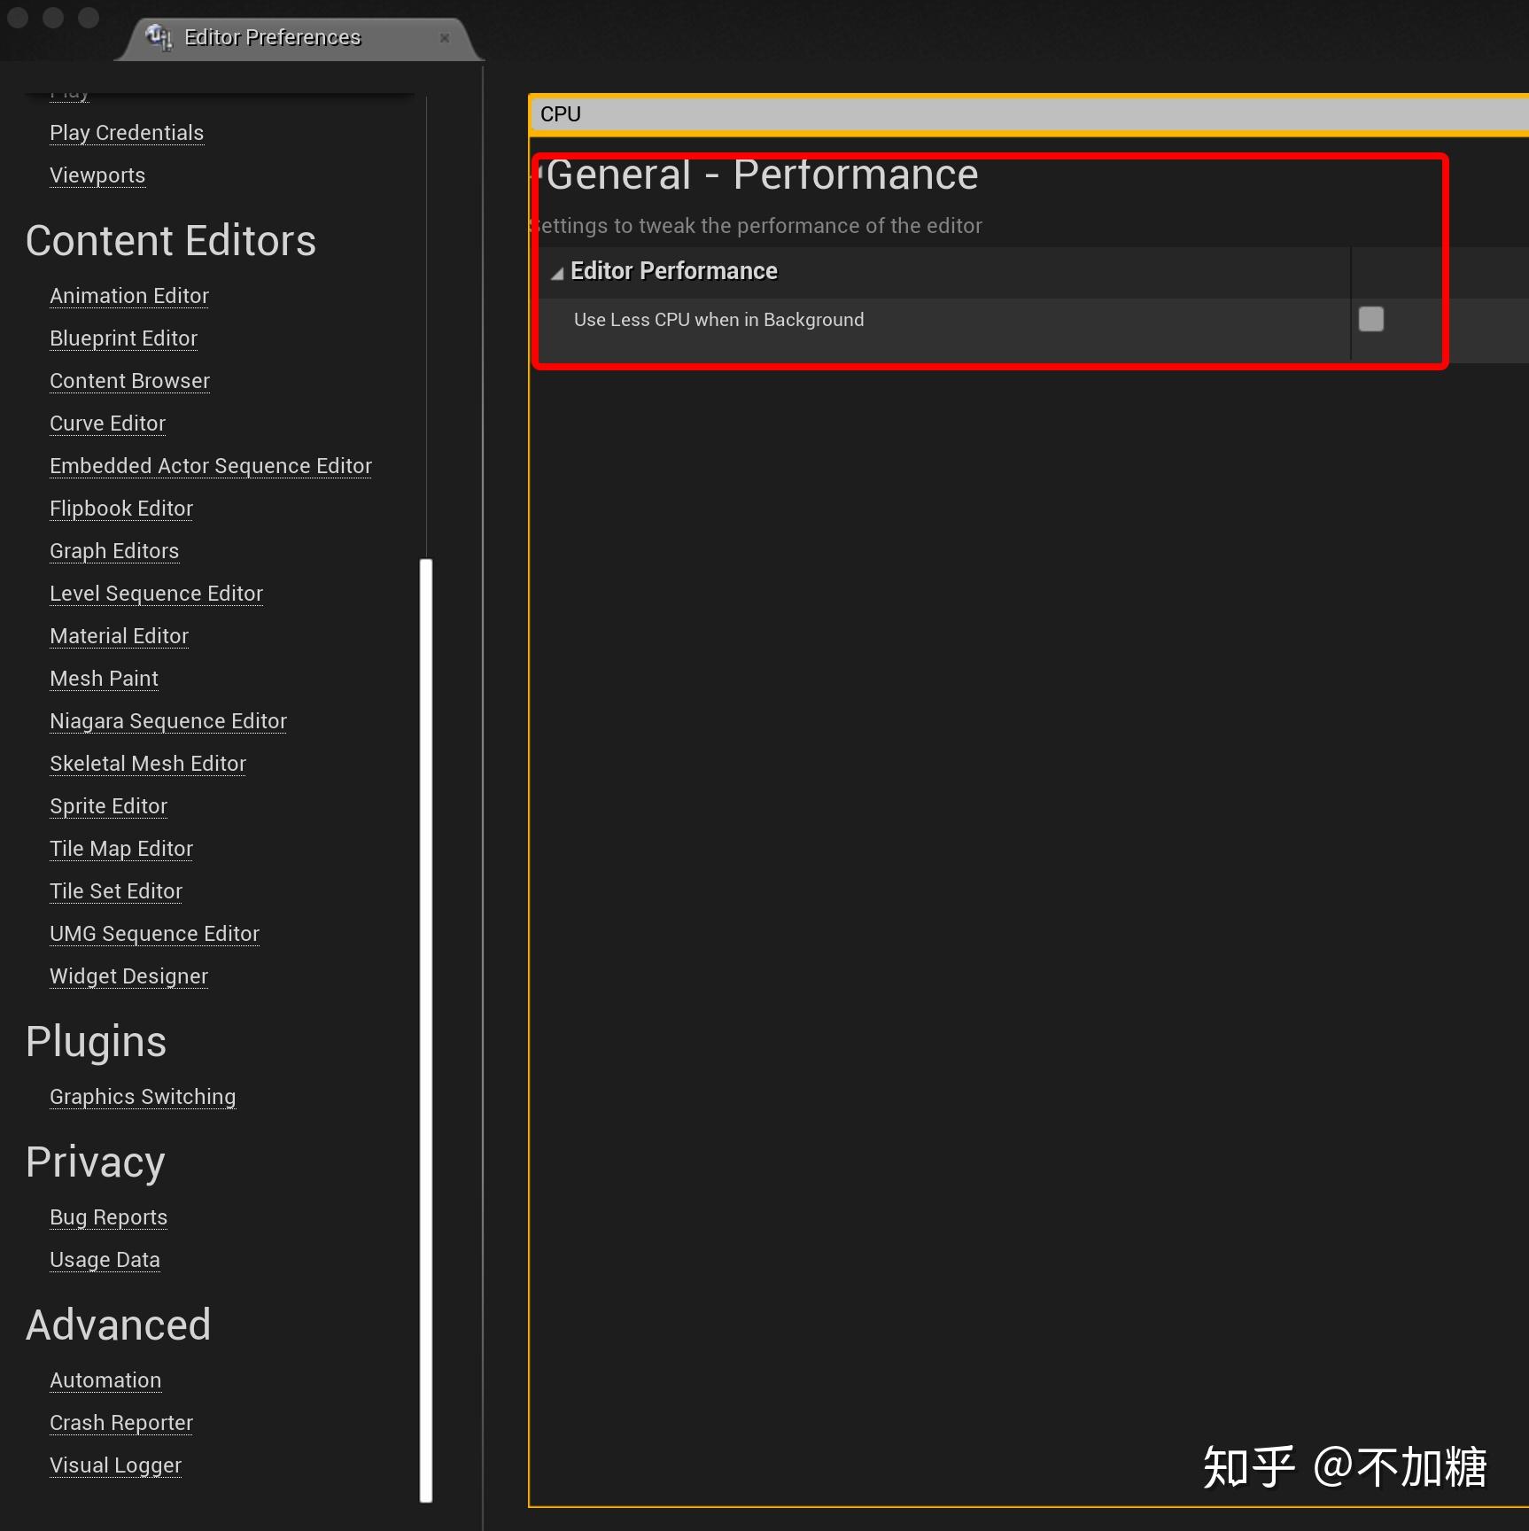Open Usage Data privacy settings

pyautogui.click(x=105, y=1260)
